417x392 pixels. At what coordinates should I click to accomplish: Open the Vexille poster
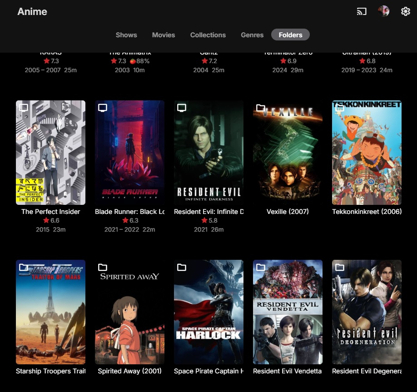(288, 153)
